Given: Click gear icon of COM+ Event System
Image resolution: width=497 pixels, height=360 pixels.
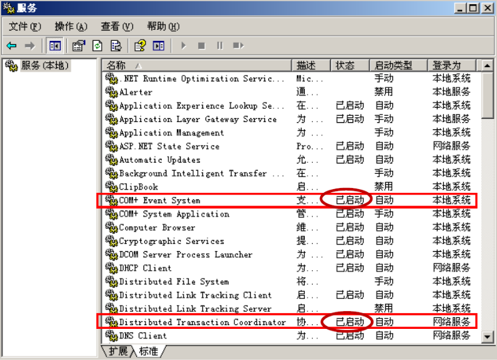Looking at the screenshot, I should click(111, 200).
